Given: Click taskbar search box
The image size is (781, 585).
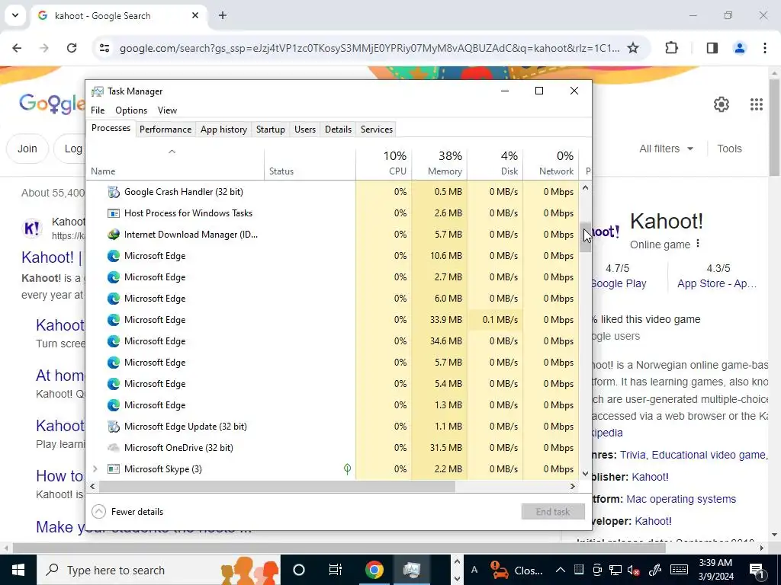Looking at the screenshot, I should (159, 570).
